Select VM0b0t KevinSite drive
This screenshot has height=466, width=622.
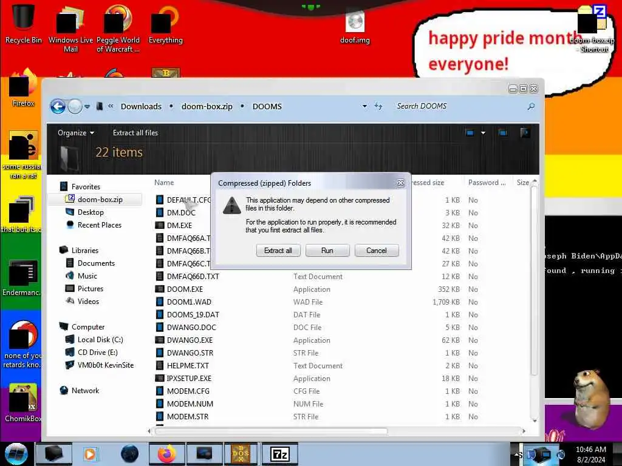click(x=106, y=365)
